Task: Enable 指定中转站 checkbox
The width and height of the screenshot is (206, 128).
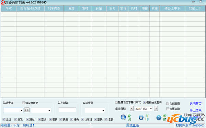Action: click(x=23, y=103)
